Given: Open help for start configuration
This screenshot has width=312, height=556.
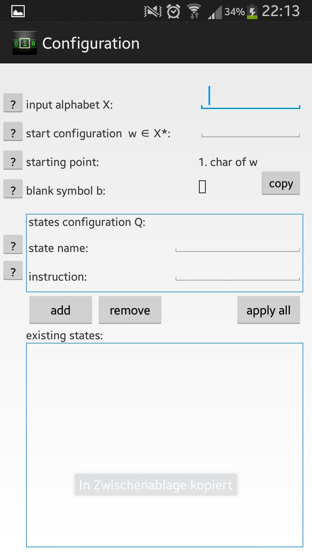Looking at the screenshot, I should (13, 132).
